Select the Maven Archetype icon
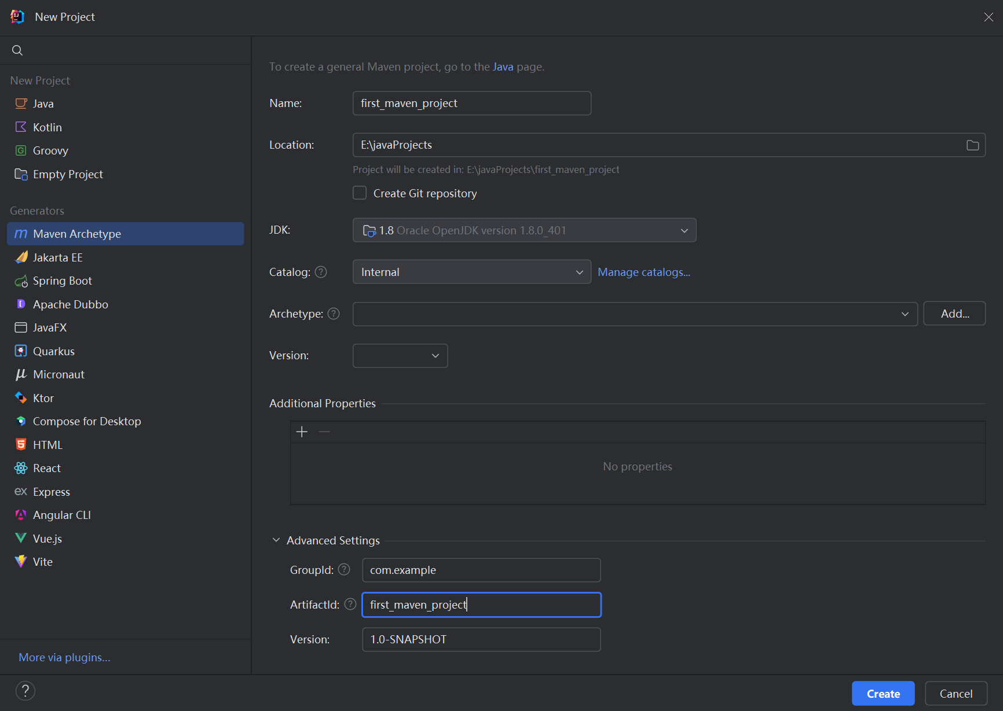This screenshot has height=711, width=1003. click(x=21, y=234)
